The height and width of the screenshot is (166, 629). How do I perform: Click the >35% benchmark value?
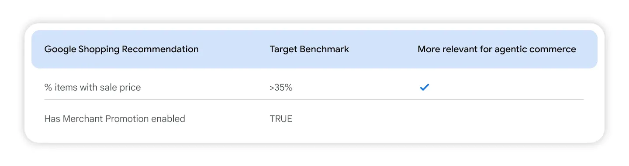click(x=281, y=87)
